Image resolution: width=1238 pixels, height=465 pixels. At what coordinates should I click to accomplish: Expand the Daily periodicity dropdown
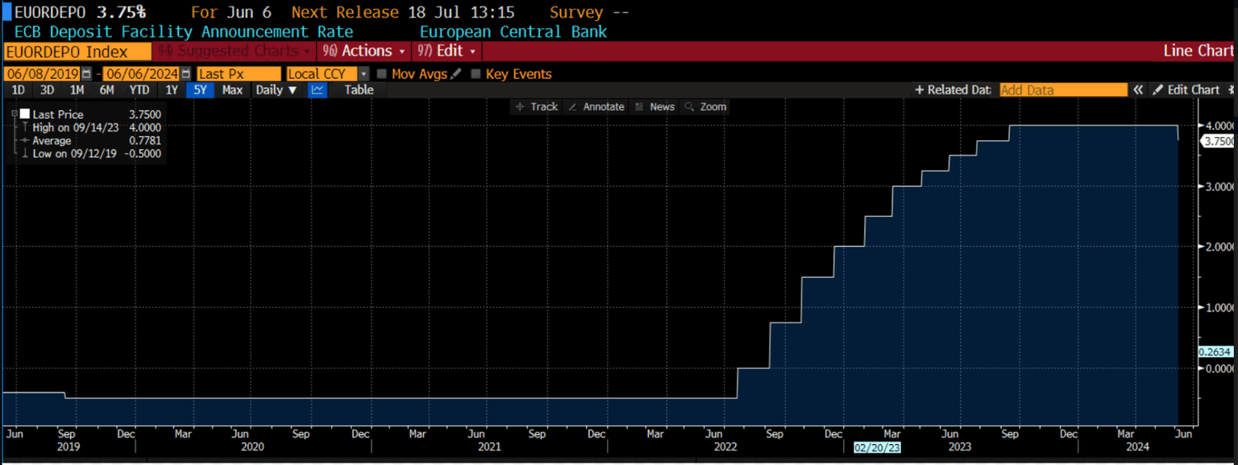[276, 90]
